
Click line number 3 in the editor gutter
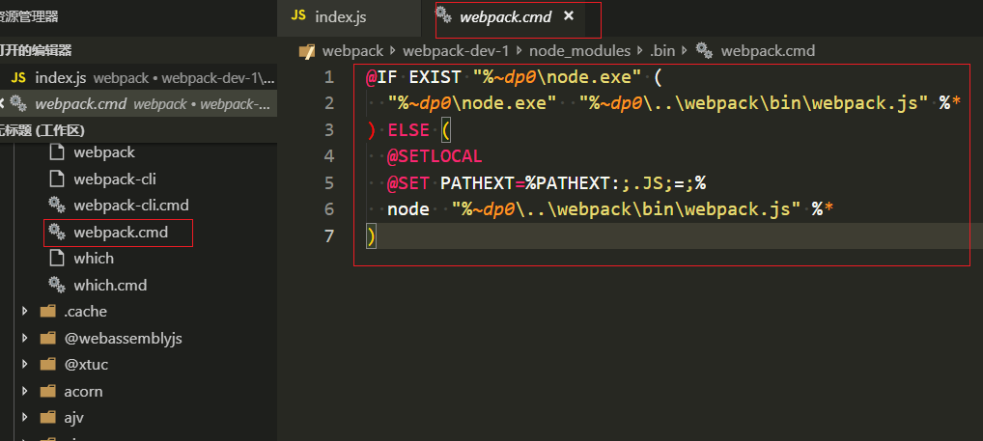pos(329,129)
